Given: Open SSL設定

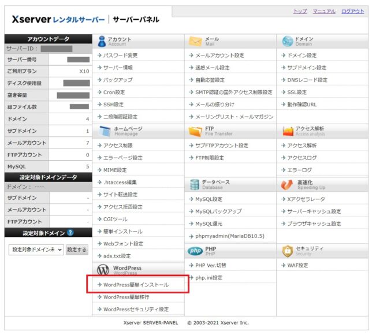Looking at the screenshot, I should coord(297,92).
